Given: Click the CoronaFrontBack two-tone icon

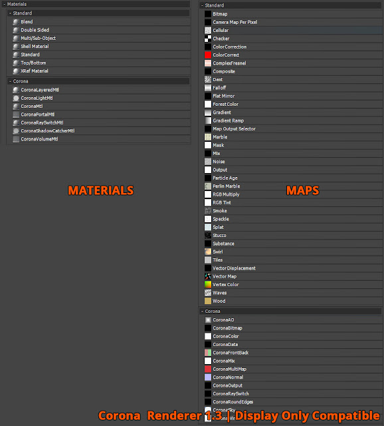Looking at the screenshot, I should 208,353.
